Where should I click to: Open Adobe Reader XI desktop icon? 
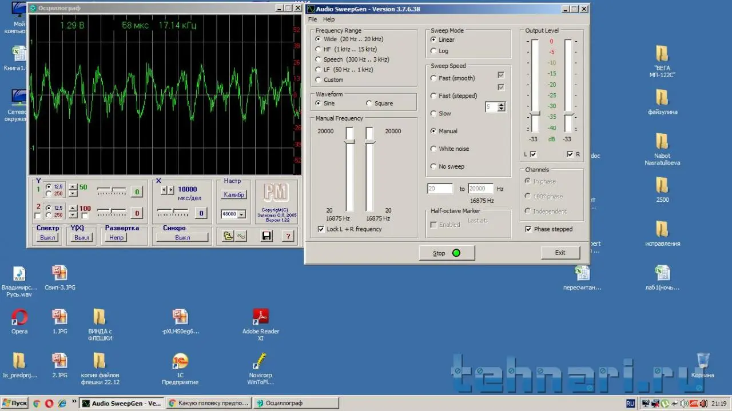261,317
